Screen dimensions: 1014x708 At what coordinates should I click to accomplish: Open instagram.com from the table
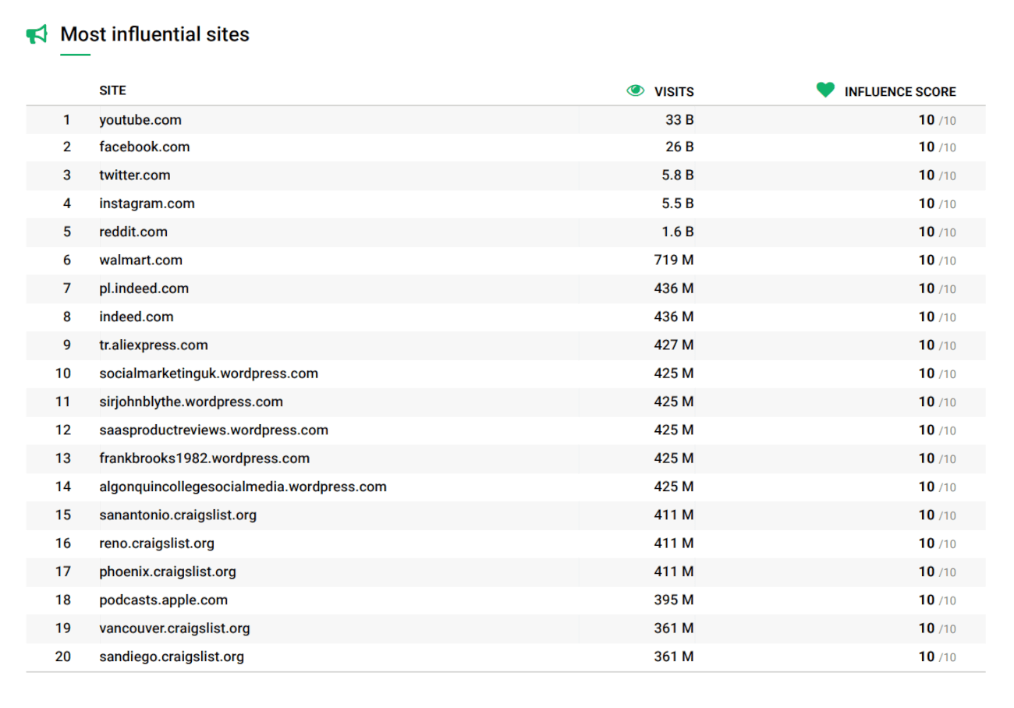pos(147,204)
